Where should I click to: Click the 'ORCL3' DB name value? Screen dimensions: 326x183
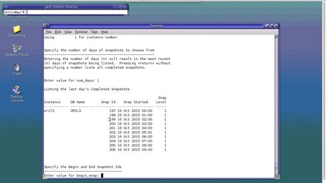[x=76, y=111]
